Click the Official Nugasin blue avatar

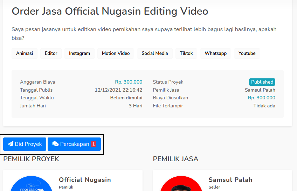point(32,184)
